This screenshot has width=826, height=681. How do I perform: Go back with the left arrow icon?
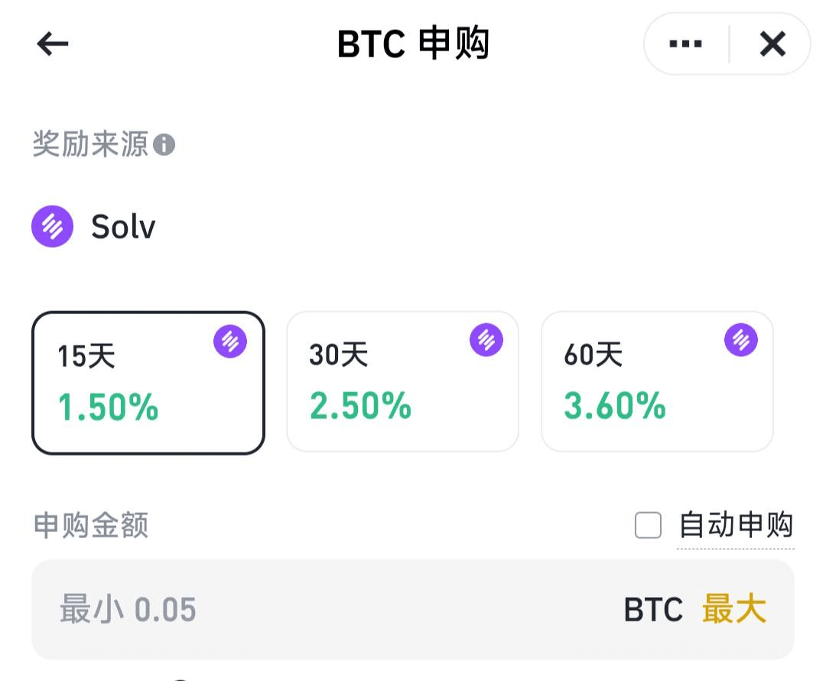point(53,43)
